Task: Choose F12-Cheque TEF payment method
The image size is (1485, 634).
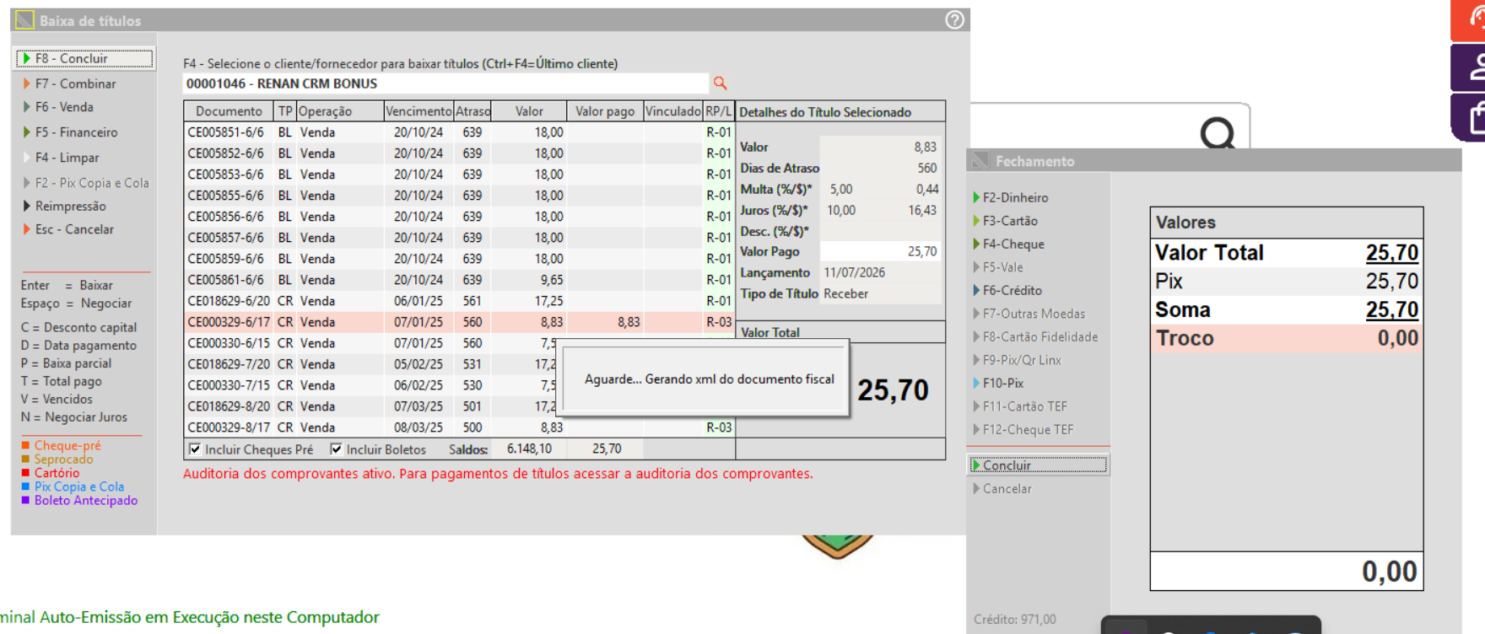Action: 1028,429
